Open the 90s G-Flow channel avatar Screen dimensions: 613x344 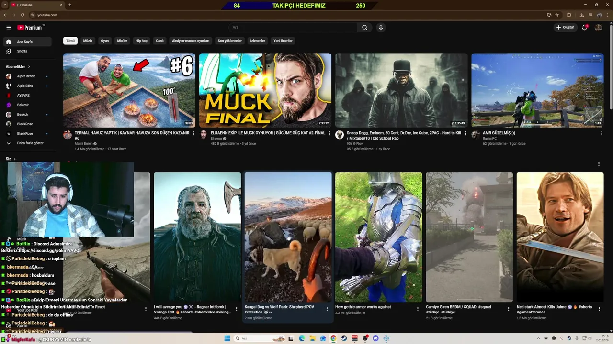(x=340, y=135)
